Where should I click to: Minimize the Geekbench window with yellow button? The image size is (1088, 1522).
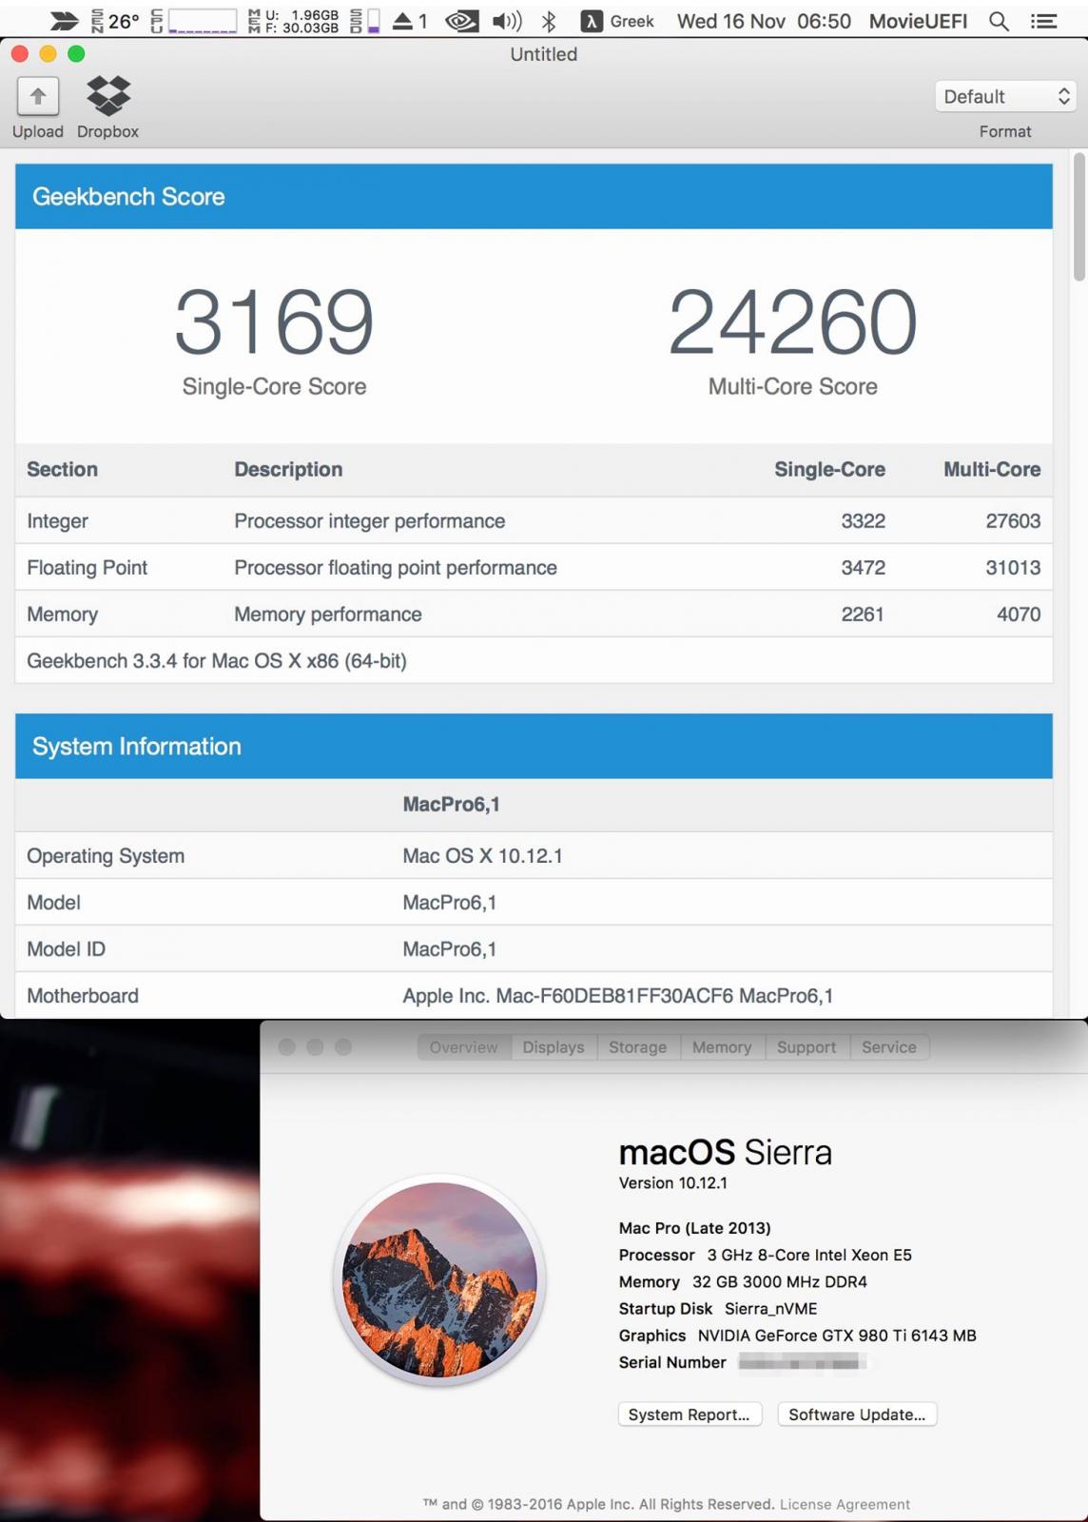click(x=48, y=54)
